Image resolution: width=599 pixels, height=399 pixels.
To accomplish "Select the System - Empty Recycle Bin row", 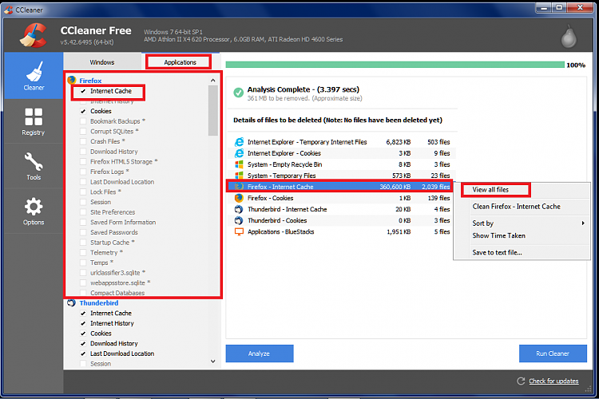I will coord(343,164).
